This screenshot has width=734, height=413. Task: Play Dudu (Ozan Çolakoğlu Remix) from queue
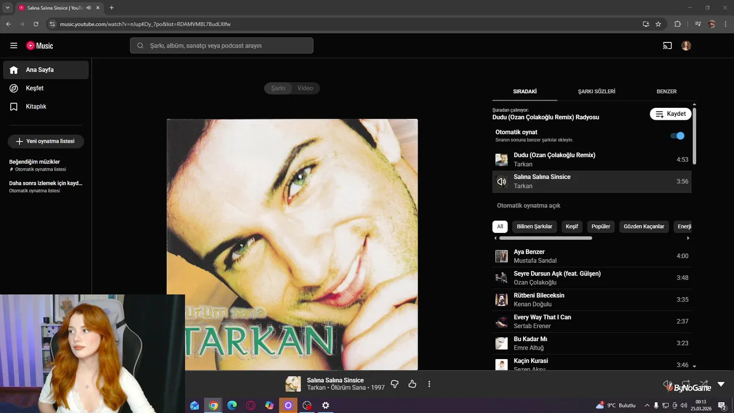(x=592, y=159)
